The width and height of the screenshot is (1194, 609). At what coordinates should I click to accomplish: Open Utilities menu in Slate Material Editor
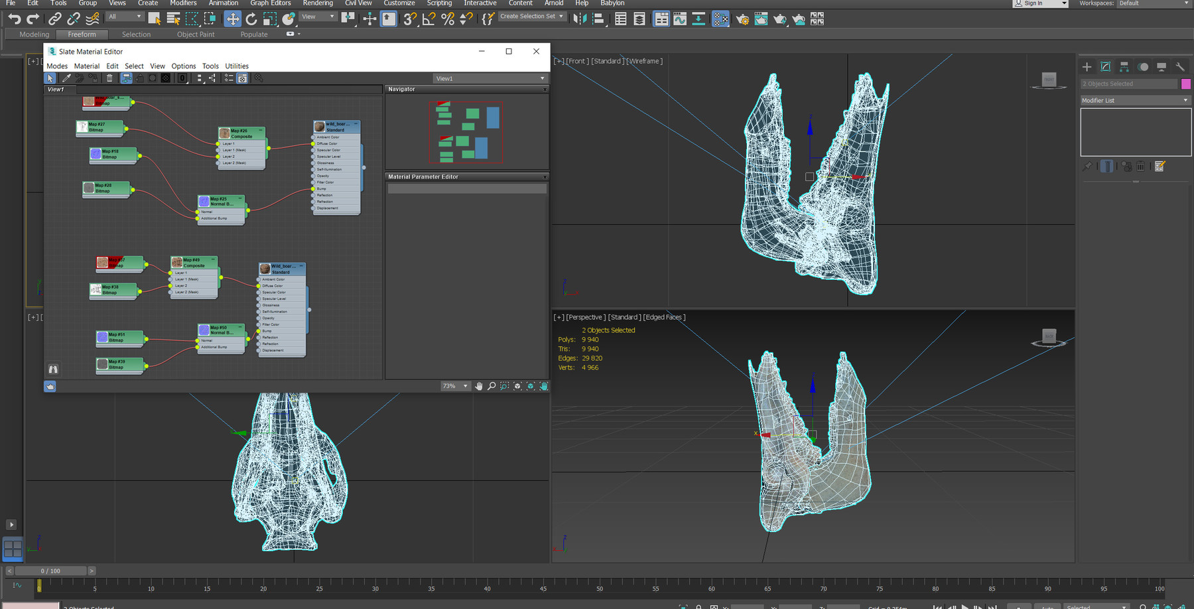(x=237, y=66)
